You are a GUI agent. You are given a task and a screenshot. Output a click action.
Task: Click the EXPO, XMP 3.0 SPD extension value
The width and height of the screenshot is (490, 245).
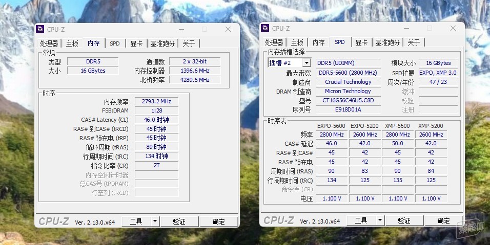pyautogui.click(x=438, y=73)
